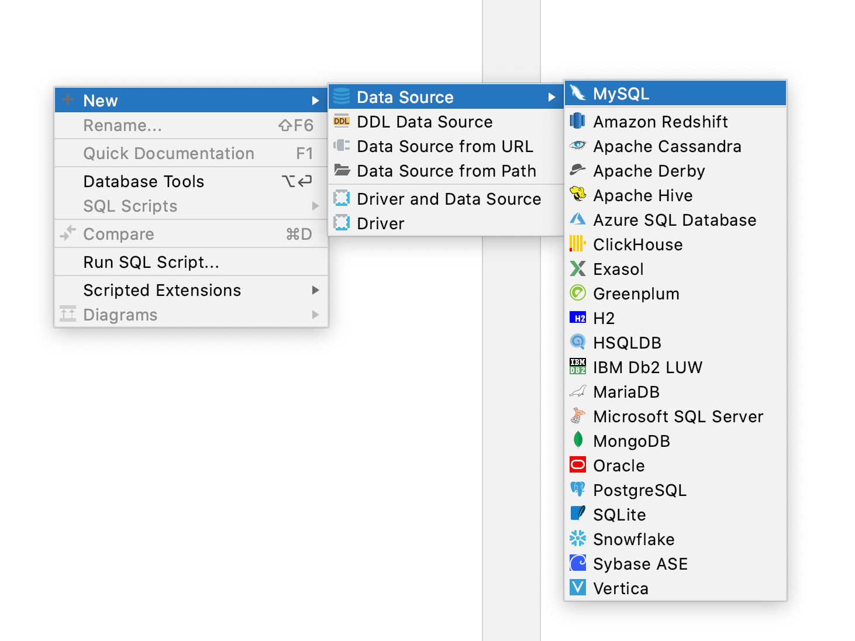Click the plus icon next to New
The width and height of the screenshot is (855, 641).
click(x=68, y=99)
